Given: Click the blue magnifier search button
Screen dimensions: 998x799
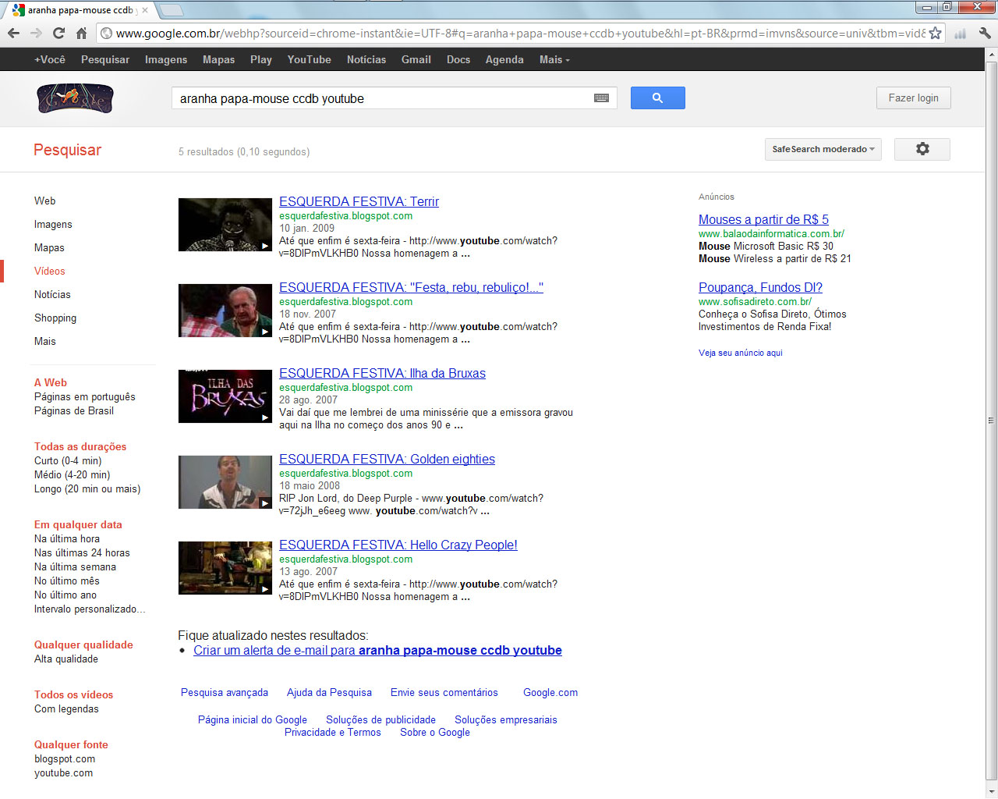Looking at the screenshot, I should [657, 98].
